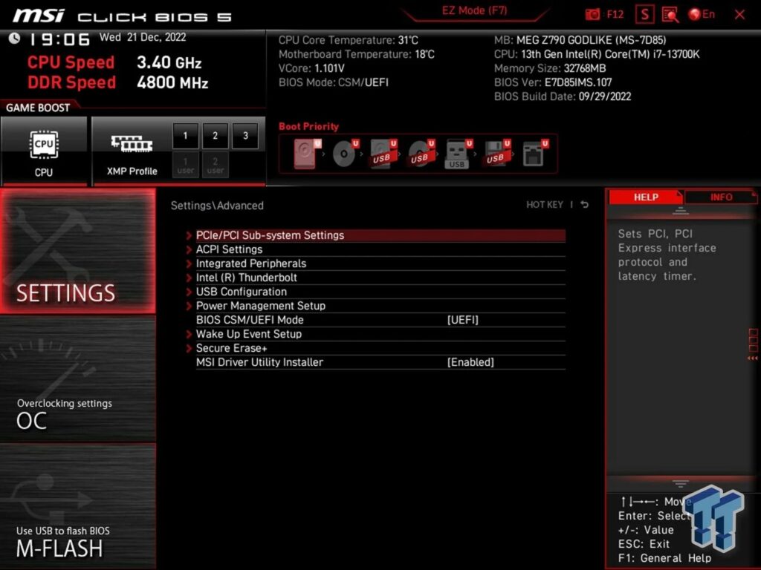
Task: Toggle the Game Boost CPU button
Action: (x=44, y=151)
